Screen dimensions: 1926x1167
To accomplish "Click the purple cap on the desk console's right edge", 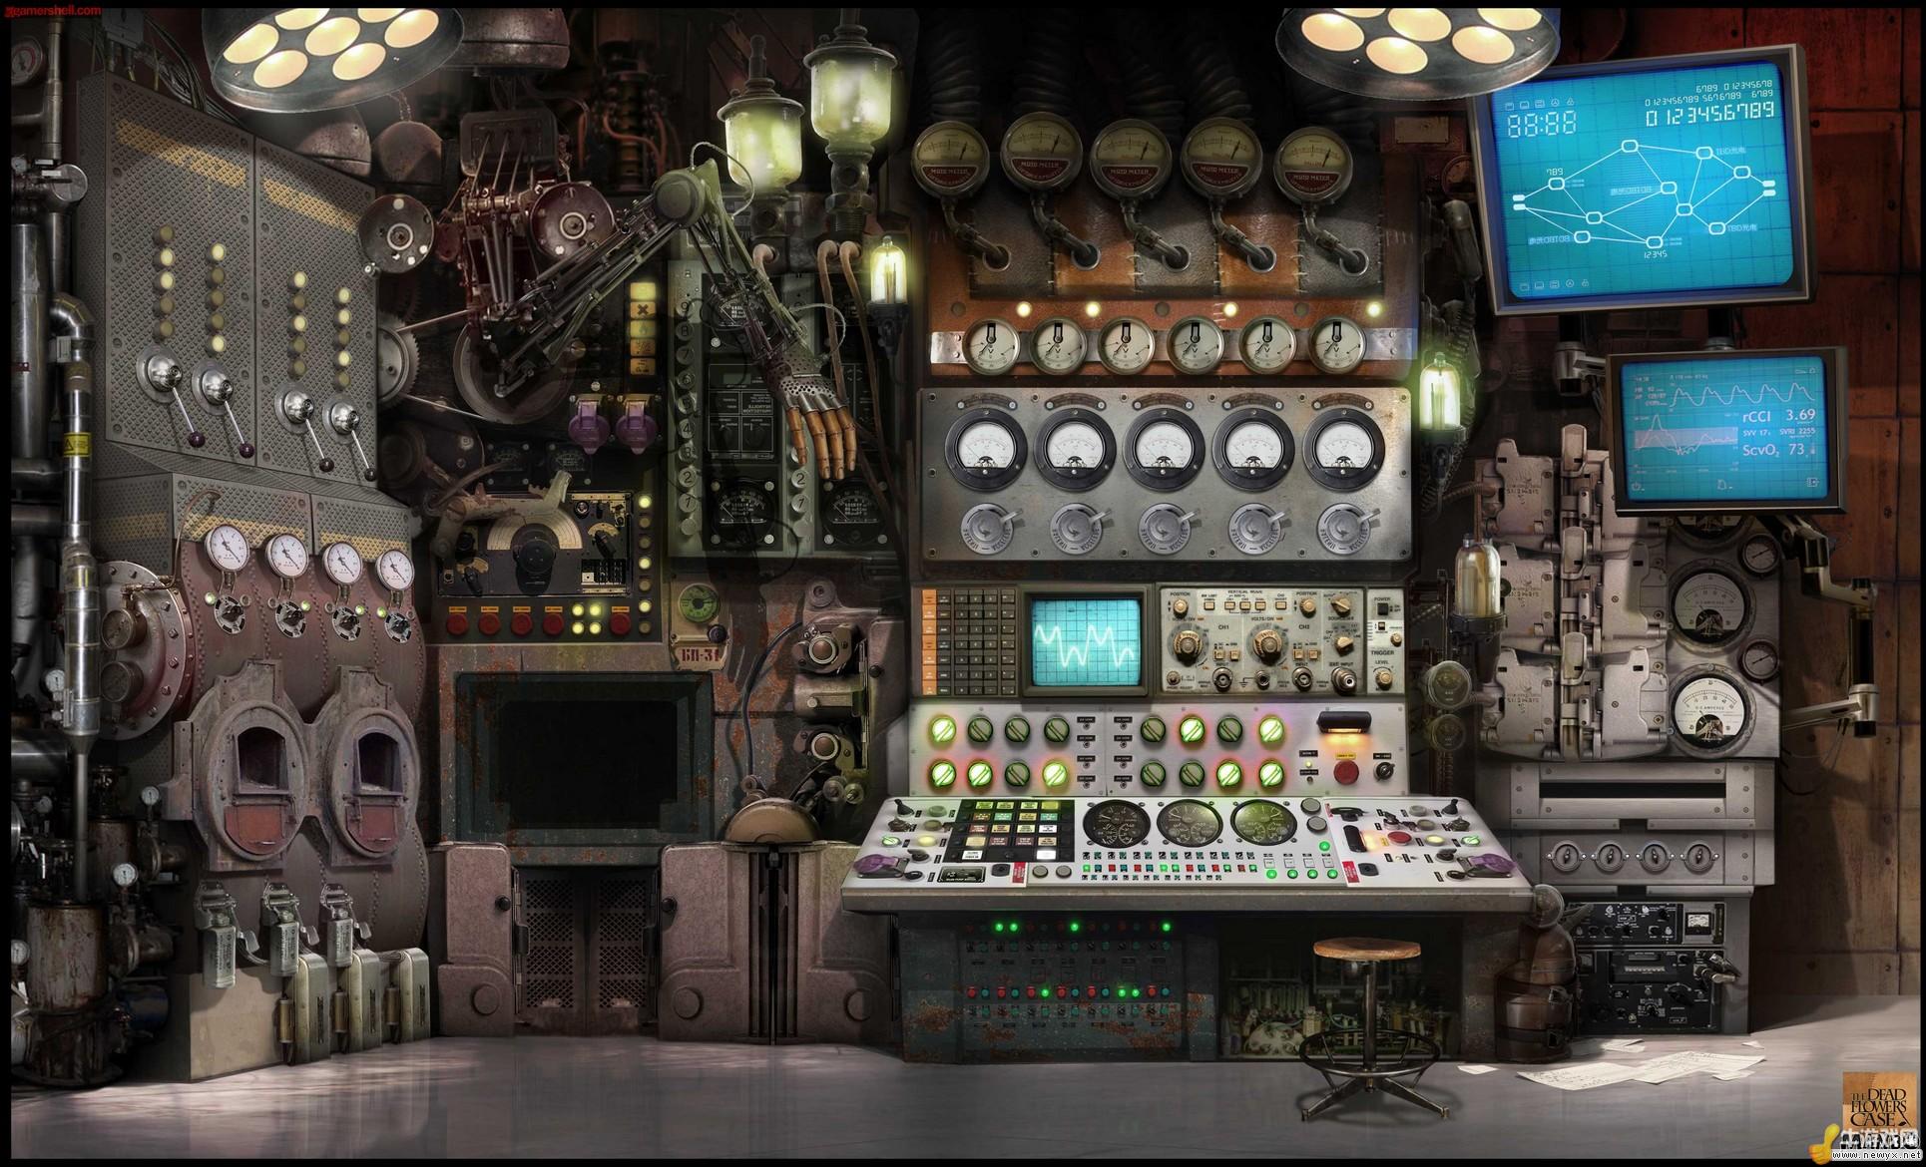I will 1487,864.
